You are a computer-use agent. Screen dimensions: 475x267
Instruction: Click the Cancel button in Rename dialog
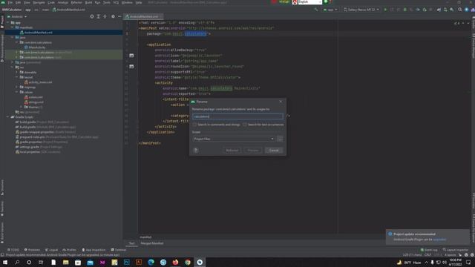coord(274,151)
